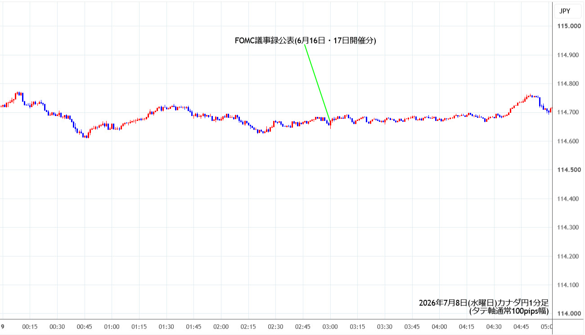
Task: Click the 114.700 price axis label
Action: [x=569, y=112]
